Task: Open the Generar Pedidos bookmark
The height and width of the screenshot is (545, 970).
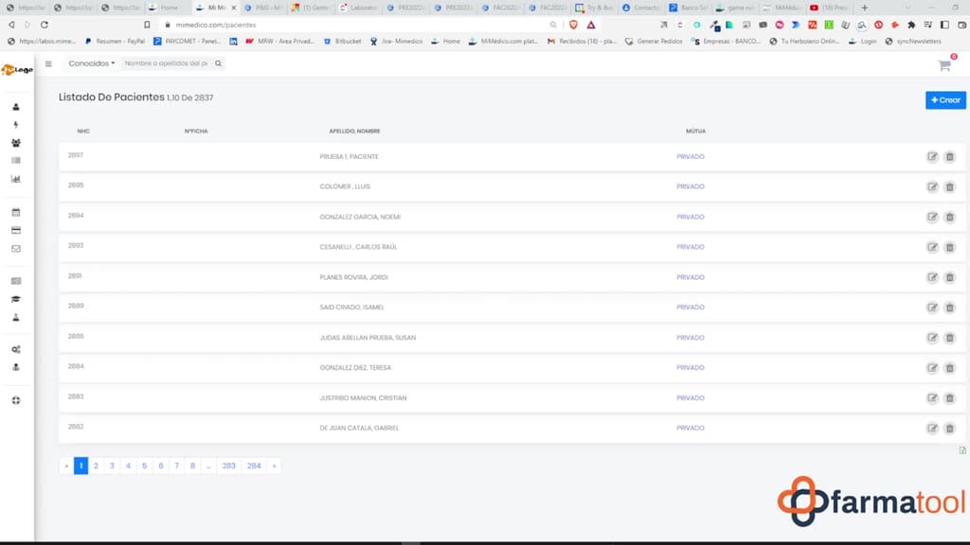Action: tap(654, 42)
